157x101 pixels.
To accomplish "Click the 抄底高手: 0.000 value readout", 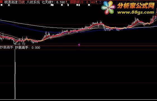I will point(28,48).
